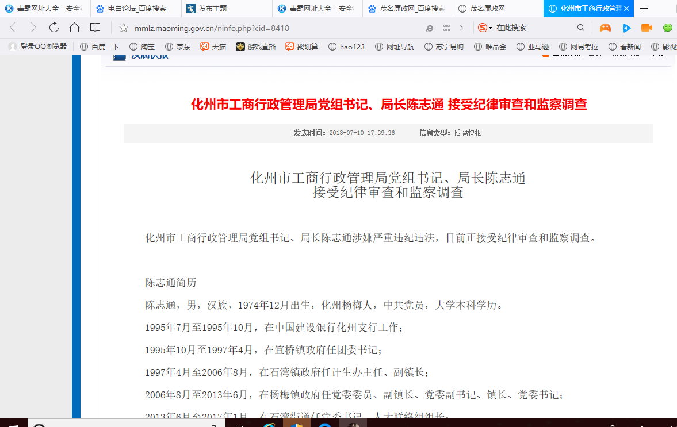This screenshot has width=677, height=427.
Task: Open the game controller icon in toolbar
Action: pos(605,28)
